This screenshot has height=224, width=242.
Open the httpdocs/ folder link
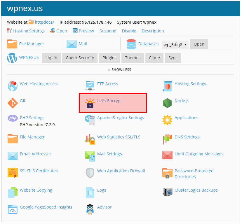tap(44, 22)
